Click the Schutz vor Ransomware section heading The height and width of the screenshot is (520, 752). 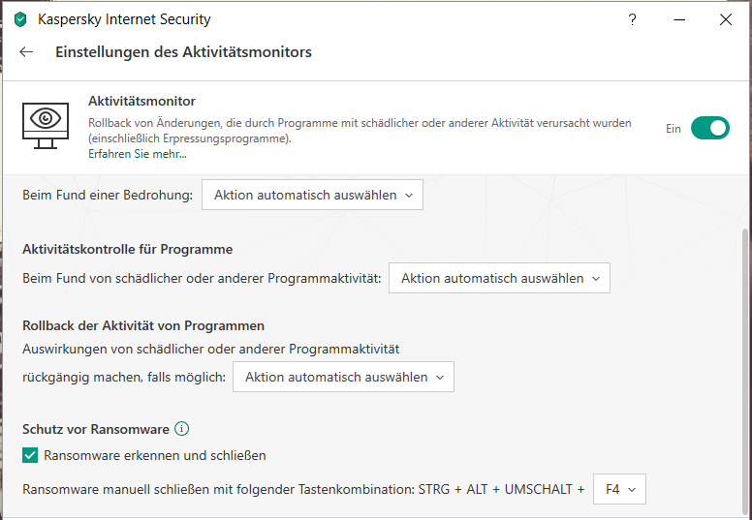pos(96,429)
